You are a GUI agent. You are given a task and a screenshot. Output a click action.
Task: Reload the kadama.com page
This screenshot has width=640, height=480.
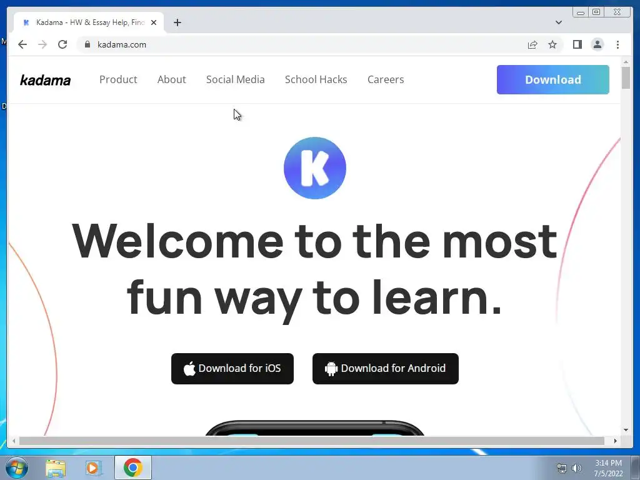tap(62, 44)
